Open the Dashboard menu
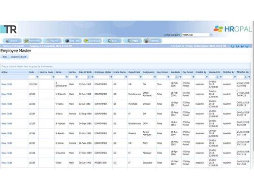Viewport: 254px width, 190px height. pyautogui.click(x=92, y=41)
